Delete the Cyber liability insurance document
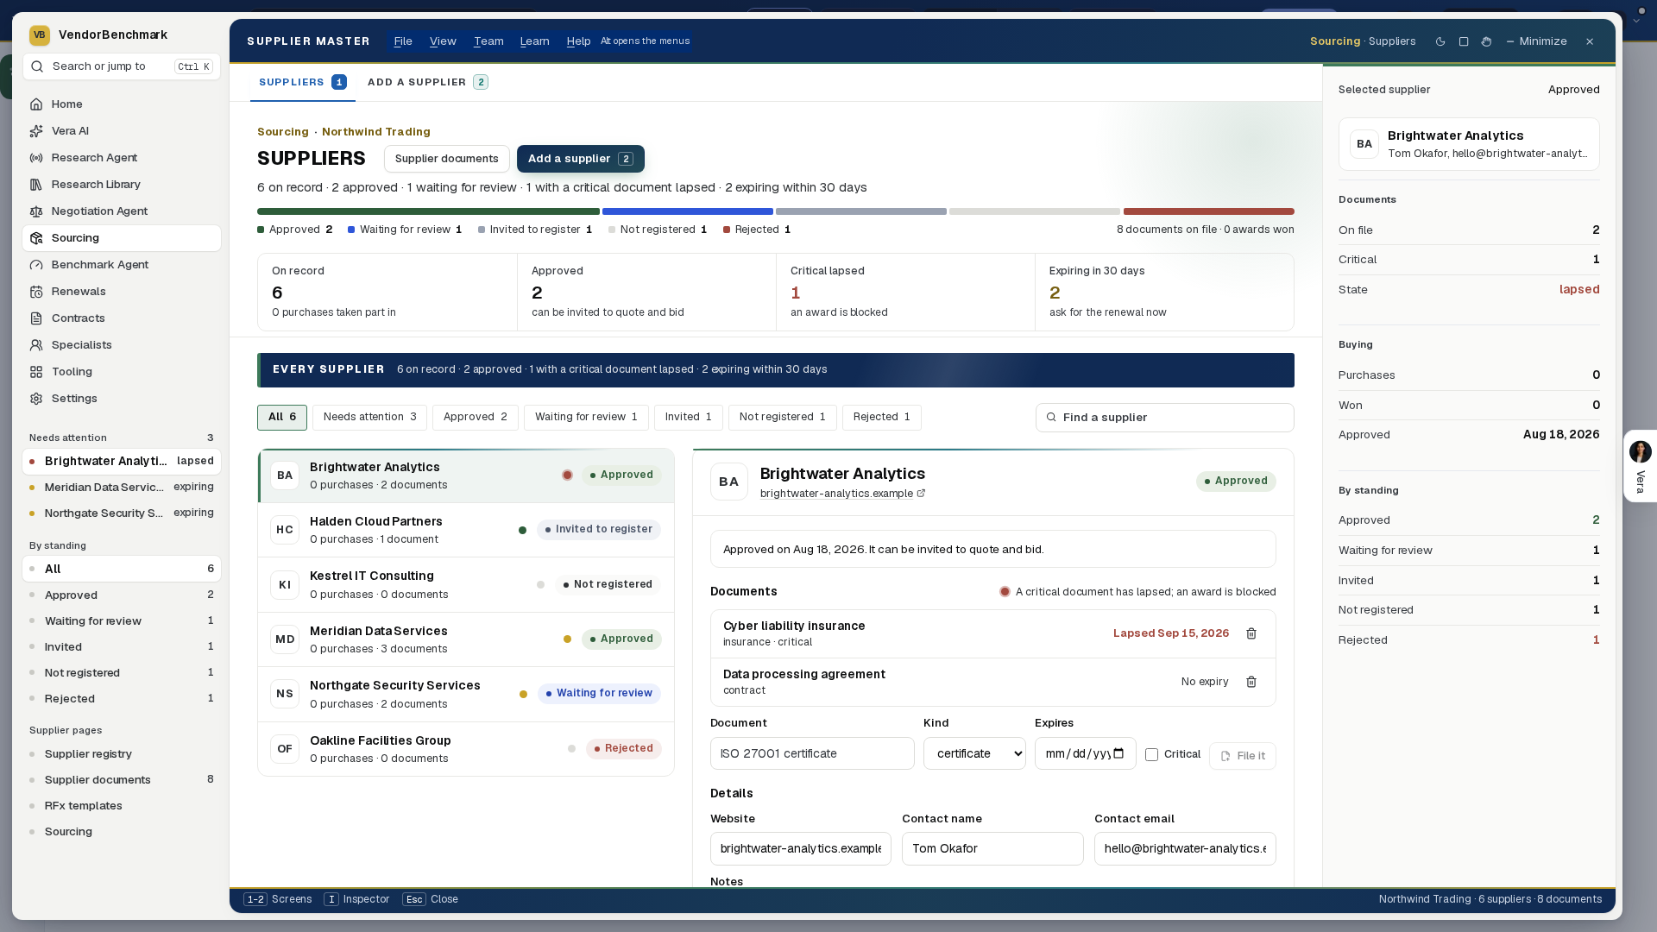The height and width of the screenshot is (932, 1657). click(1251, 633)
